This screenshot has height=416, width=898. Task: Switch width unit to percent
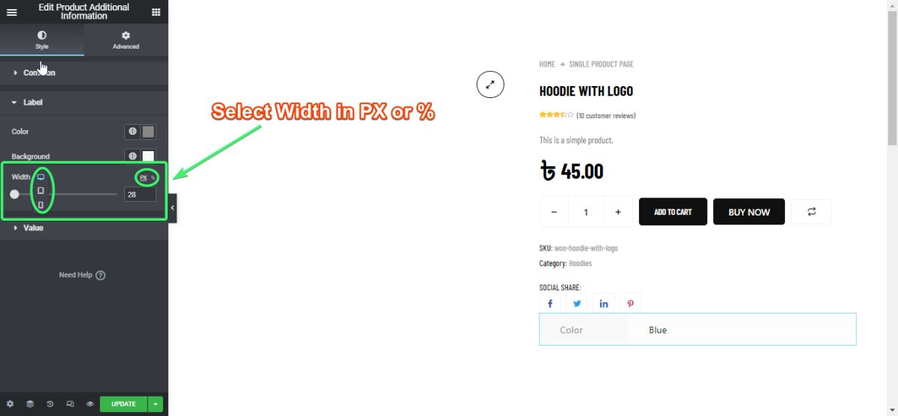[x=153, y=177]
